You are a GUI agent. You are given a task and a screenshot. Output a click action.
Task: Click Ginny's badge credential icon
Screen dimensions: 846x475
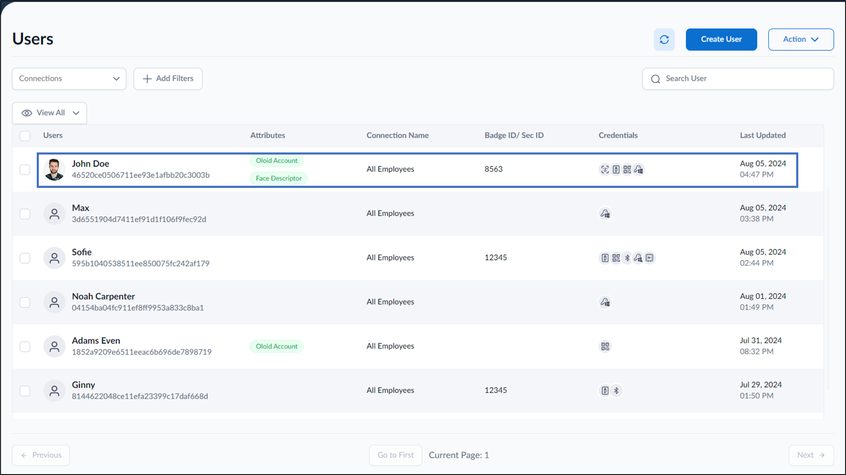pos(605,391)
